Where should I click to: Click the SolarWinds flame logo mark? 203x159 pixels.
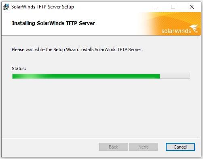point(195,29)
